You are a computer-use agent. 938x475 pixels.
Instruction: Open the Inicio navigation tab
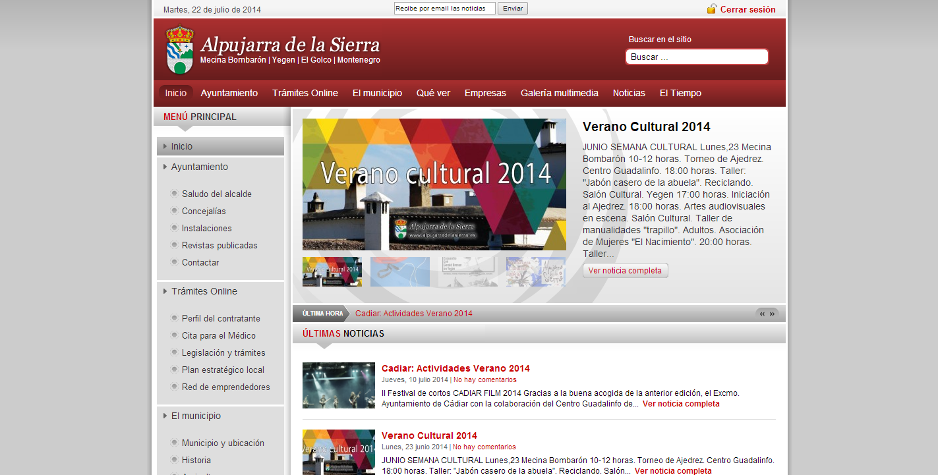pyautogui.click(x=176, y=93)
